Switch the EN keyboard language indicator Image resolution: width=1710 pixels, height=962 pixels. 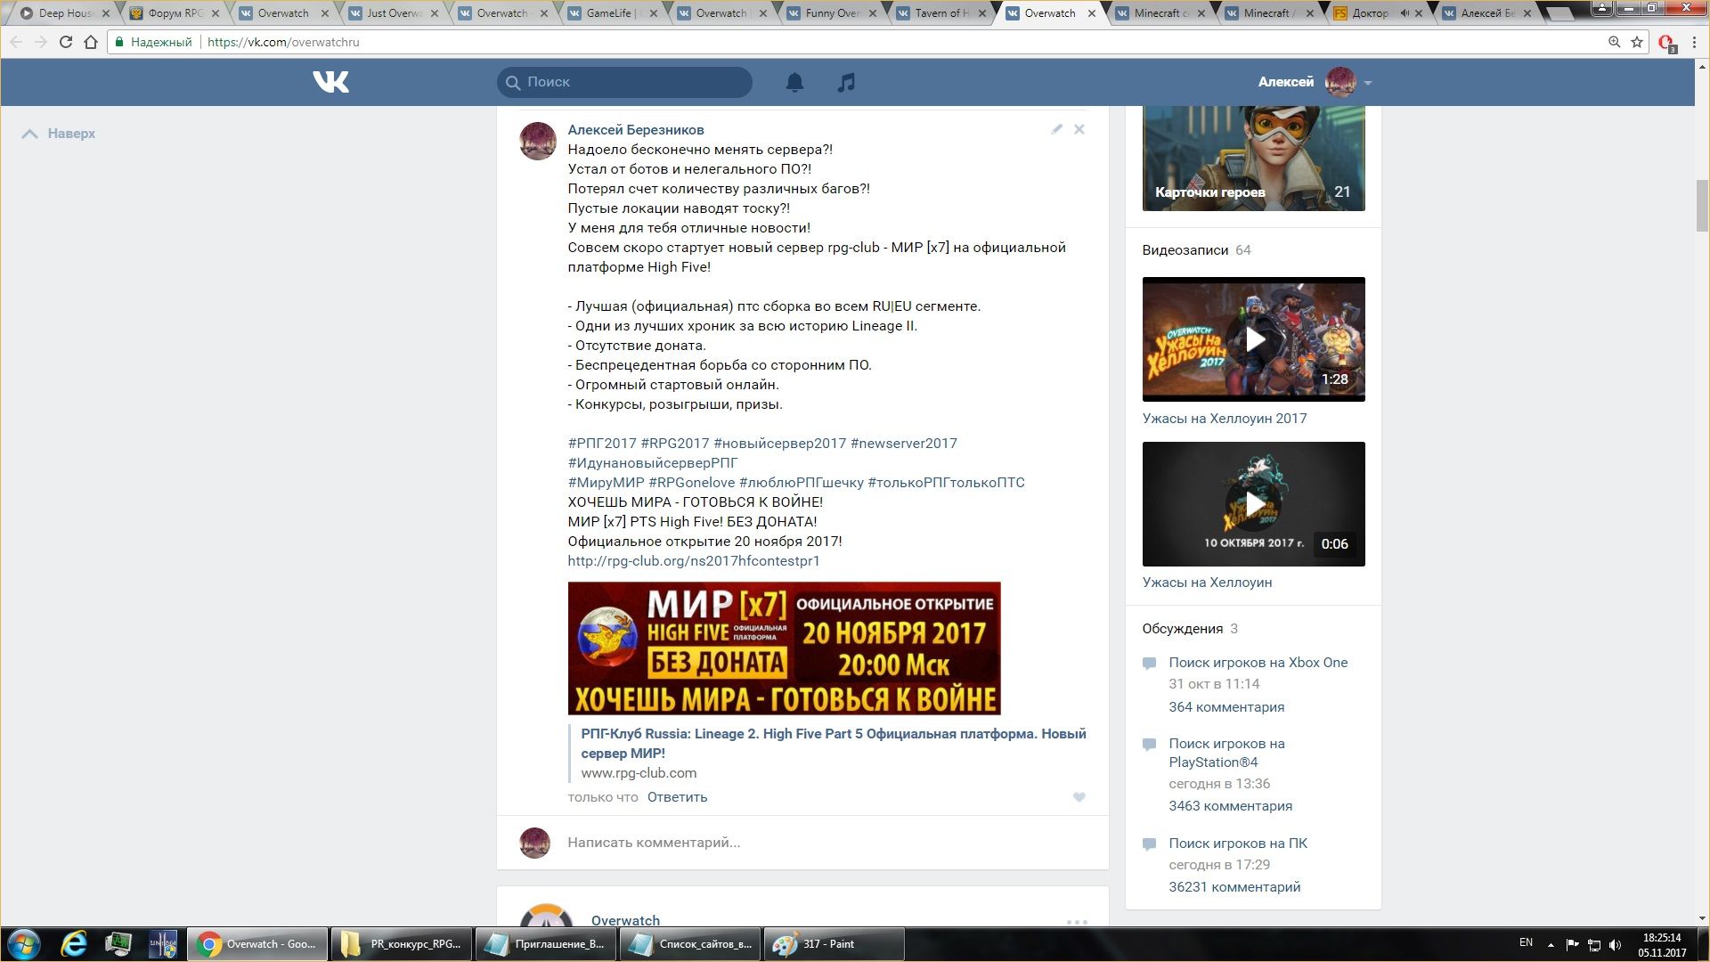[1526, 942]
